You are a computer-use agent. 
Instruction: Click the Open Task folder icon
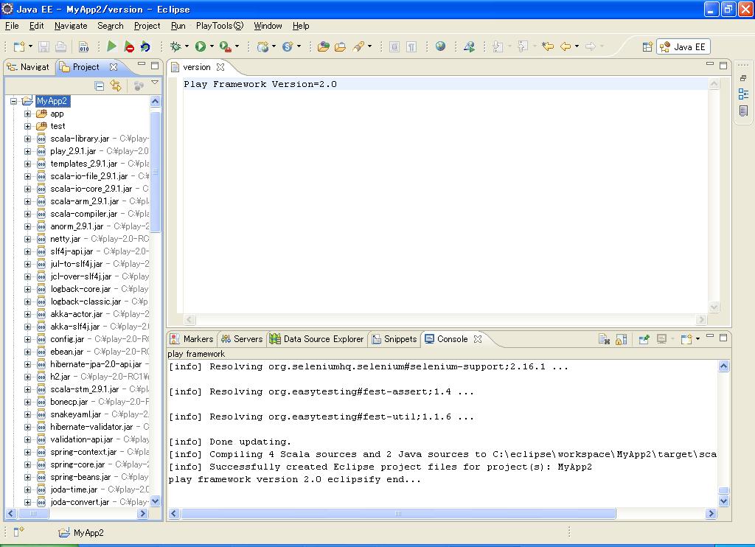click(x=340, y=46)
